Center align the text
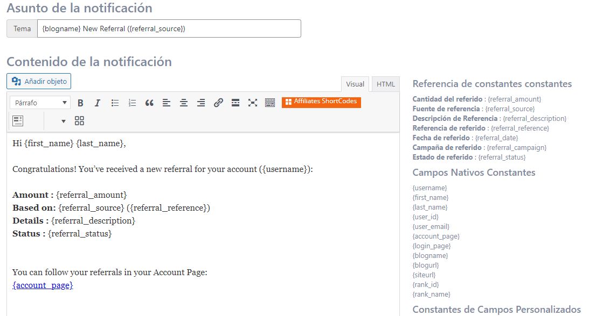 click(x=184, y=103)
